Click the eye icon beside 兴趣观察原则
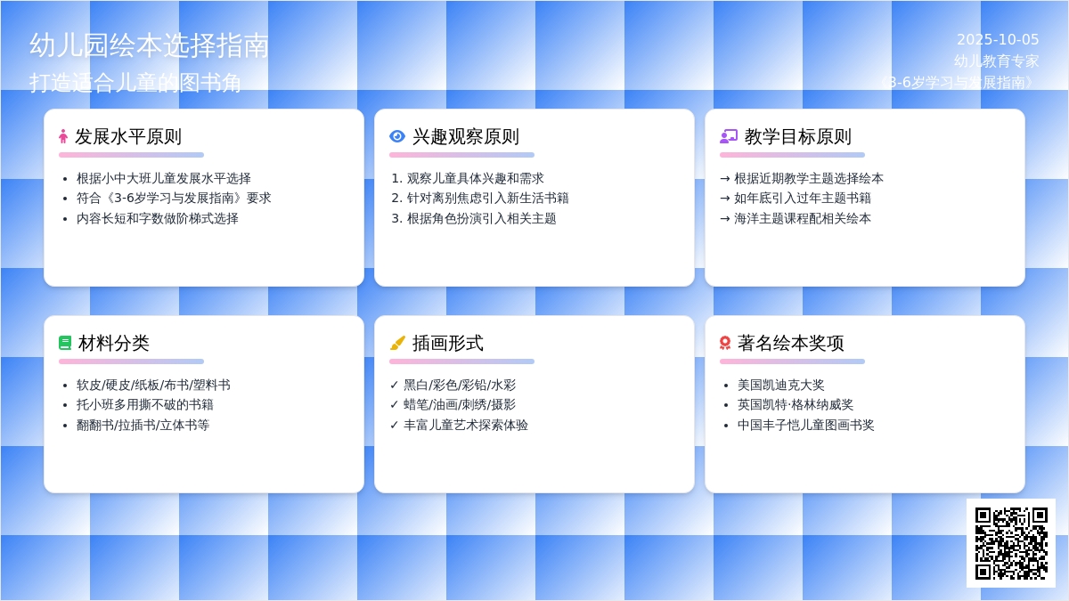Viewport: 1069px width, 601px height. pos(397,136)
